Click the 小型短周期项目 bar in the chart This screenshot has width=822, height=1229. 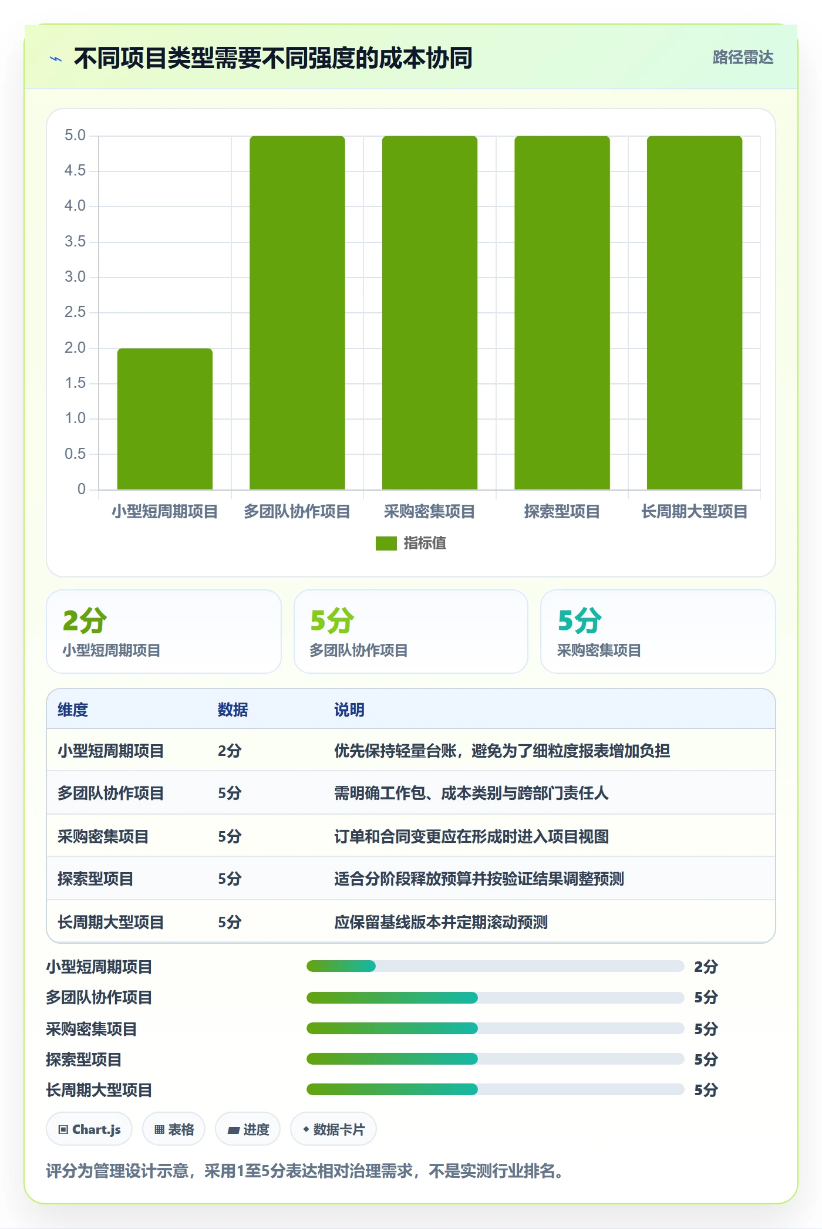pyautogui.click(x=165, y=419)
